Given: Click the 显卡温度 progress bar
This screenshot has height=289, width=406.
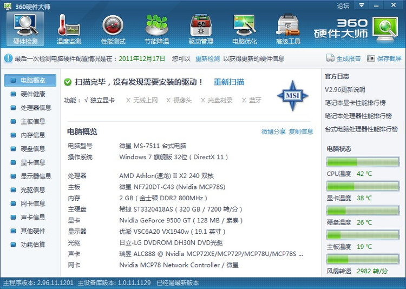Looking at the screenshot, I should click(x=363, y=186).
